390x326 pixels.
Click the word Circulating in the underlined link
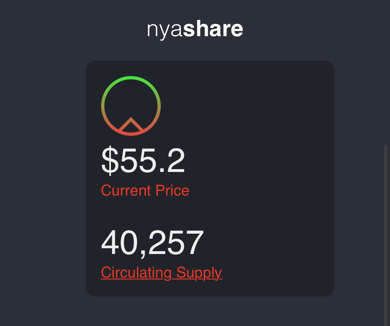click(x=136, y=273)
